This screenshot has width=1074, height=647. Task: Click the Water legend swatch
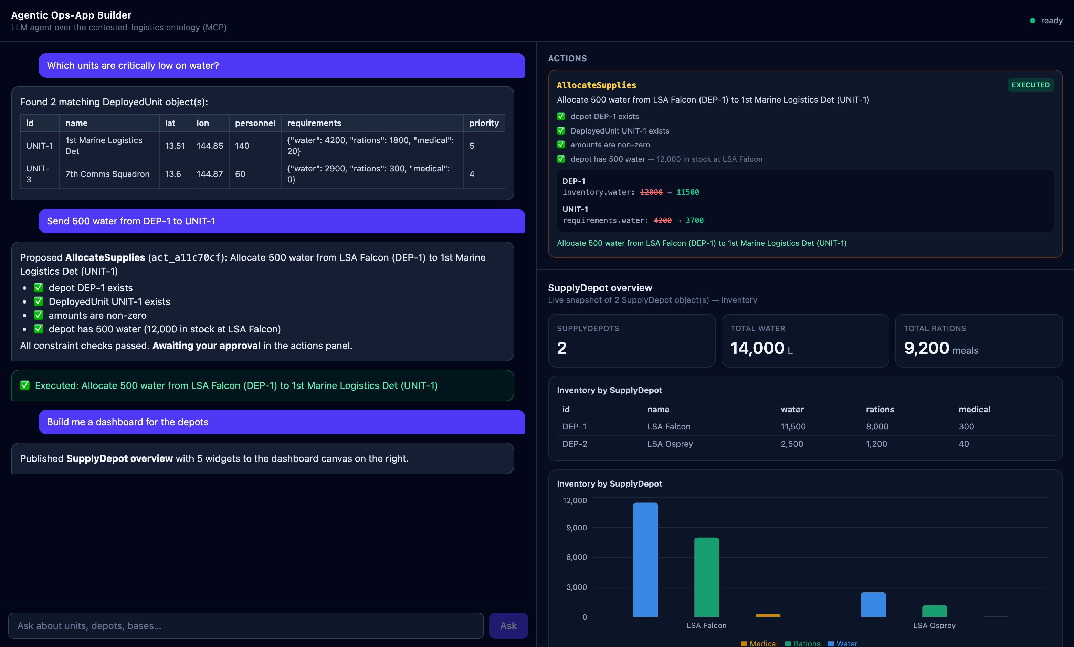point(830,644)
